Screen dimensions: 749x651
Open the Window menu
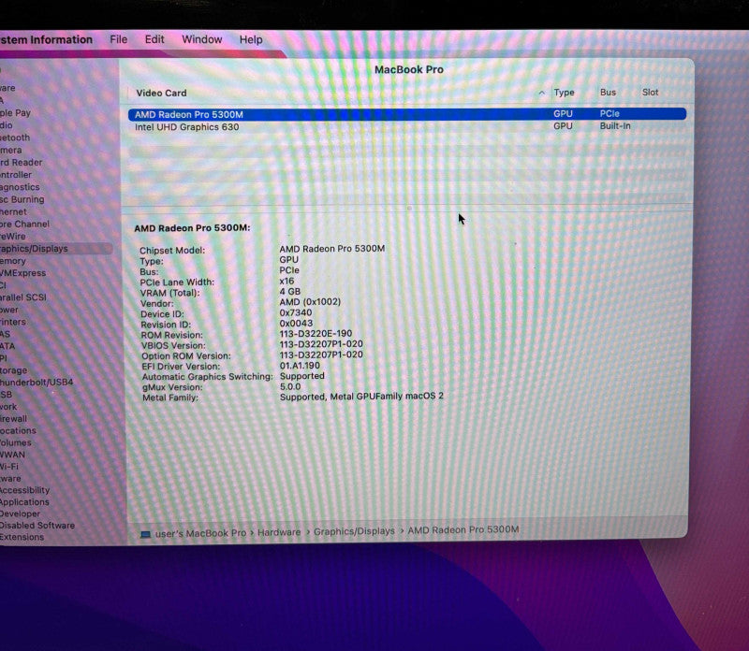pyautogui.click(x=201, y=39)
